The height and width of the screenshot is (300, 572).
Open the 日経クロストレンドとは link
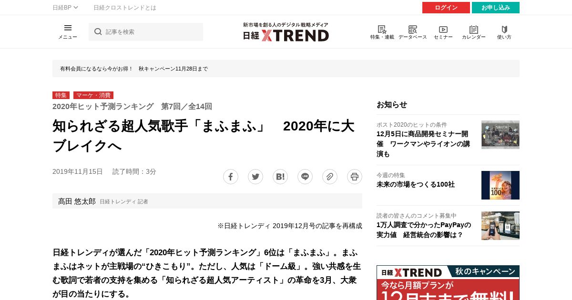click(125, 8)
